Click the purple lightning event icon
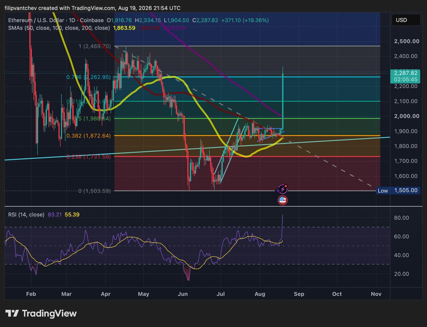427x327 pixels. [x=282, y=189]
